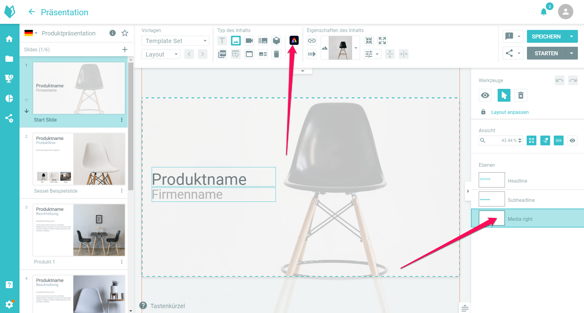The width and height of the screenshot is (584, 313).
Task: Toggle visibility eye in Ansicht
Action: pyautogui.click(x=572, y=140)
